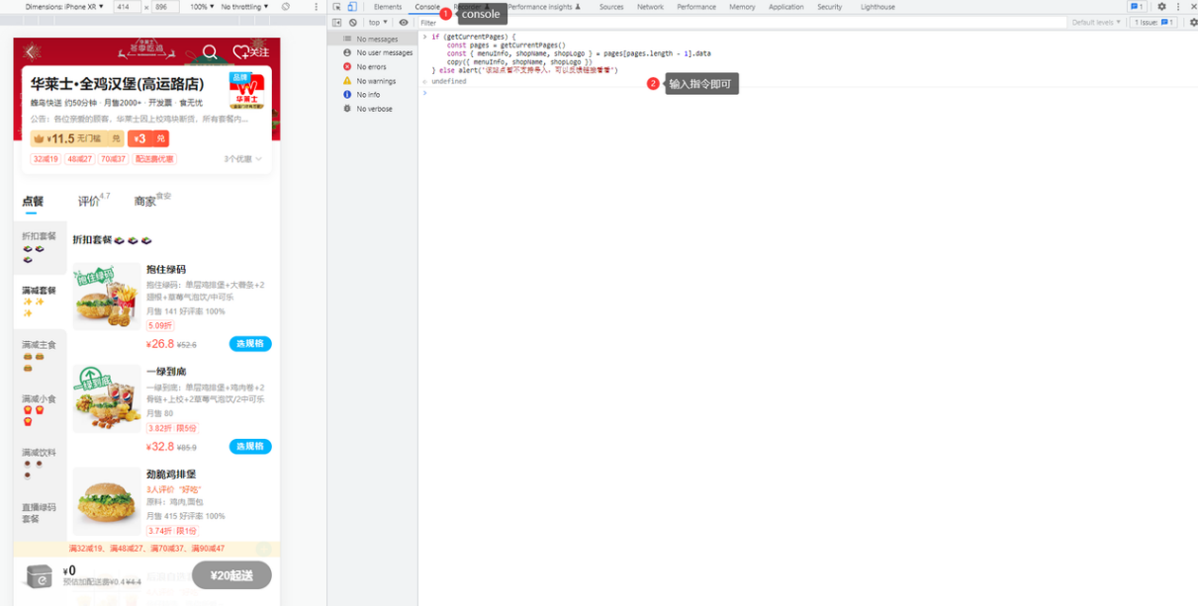This screenshot has height=606, width=1198.
Task: Switch to the Network tab
Action: coord(650,7)
